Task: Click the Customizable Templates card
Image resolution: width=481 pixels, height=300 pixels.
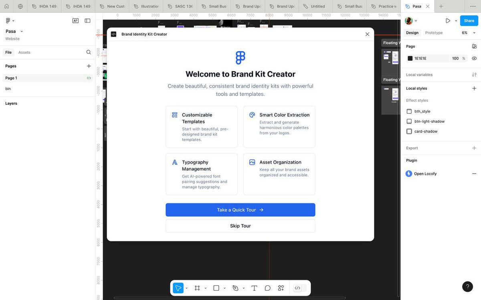Action: pyautogui.click(x=202, y=127)
